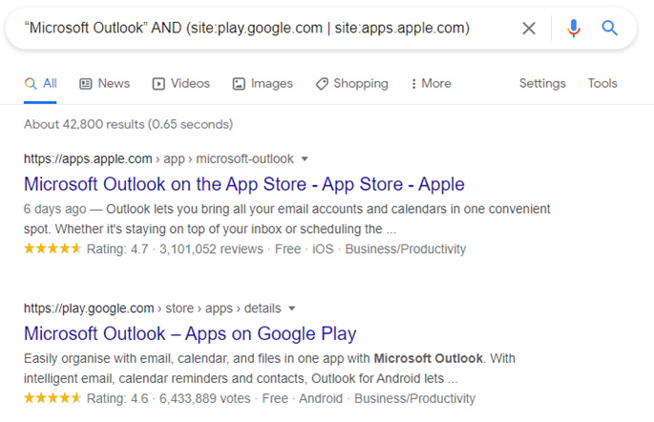Switch to the Images tab
Image resolution: width=654 pixels, height=422 pixels.
[x=263, y=84]
